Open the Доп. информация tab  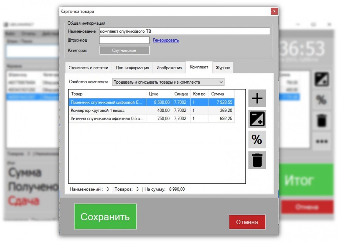point(132,68)
